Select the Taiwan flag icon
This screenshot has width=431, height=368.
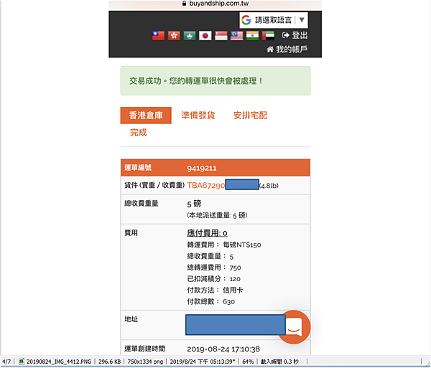coord(158,36)
